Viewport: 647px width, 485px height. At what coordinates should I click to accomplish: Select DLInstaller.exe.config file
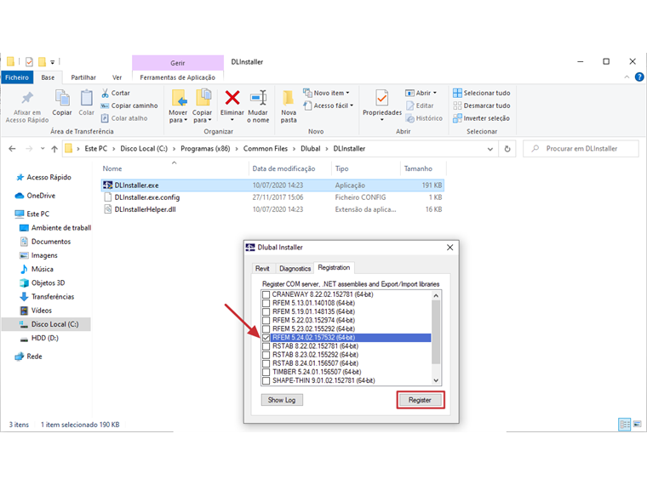tap(147, 197)
